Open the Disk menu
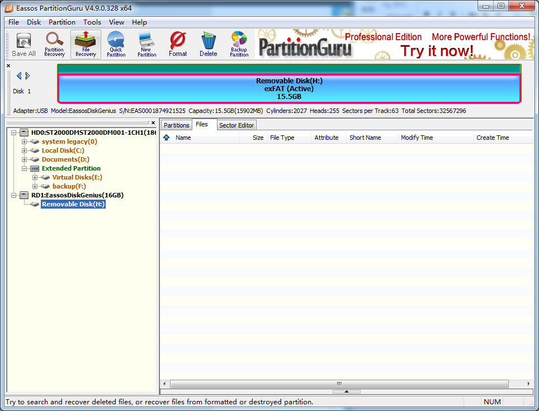The height and width of the screenshot is (411, 539). tap(34, 22)
